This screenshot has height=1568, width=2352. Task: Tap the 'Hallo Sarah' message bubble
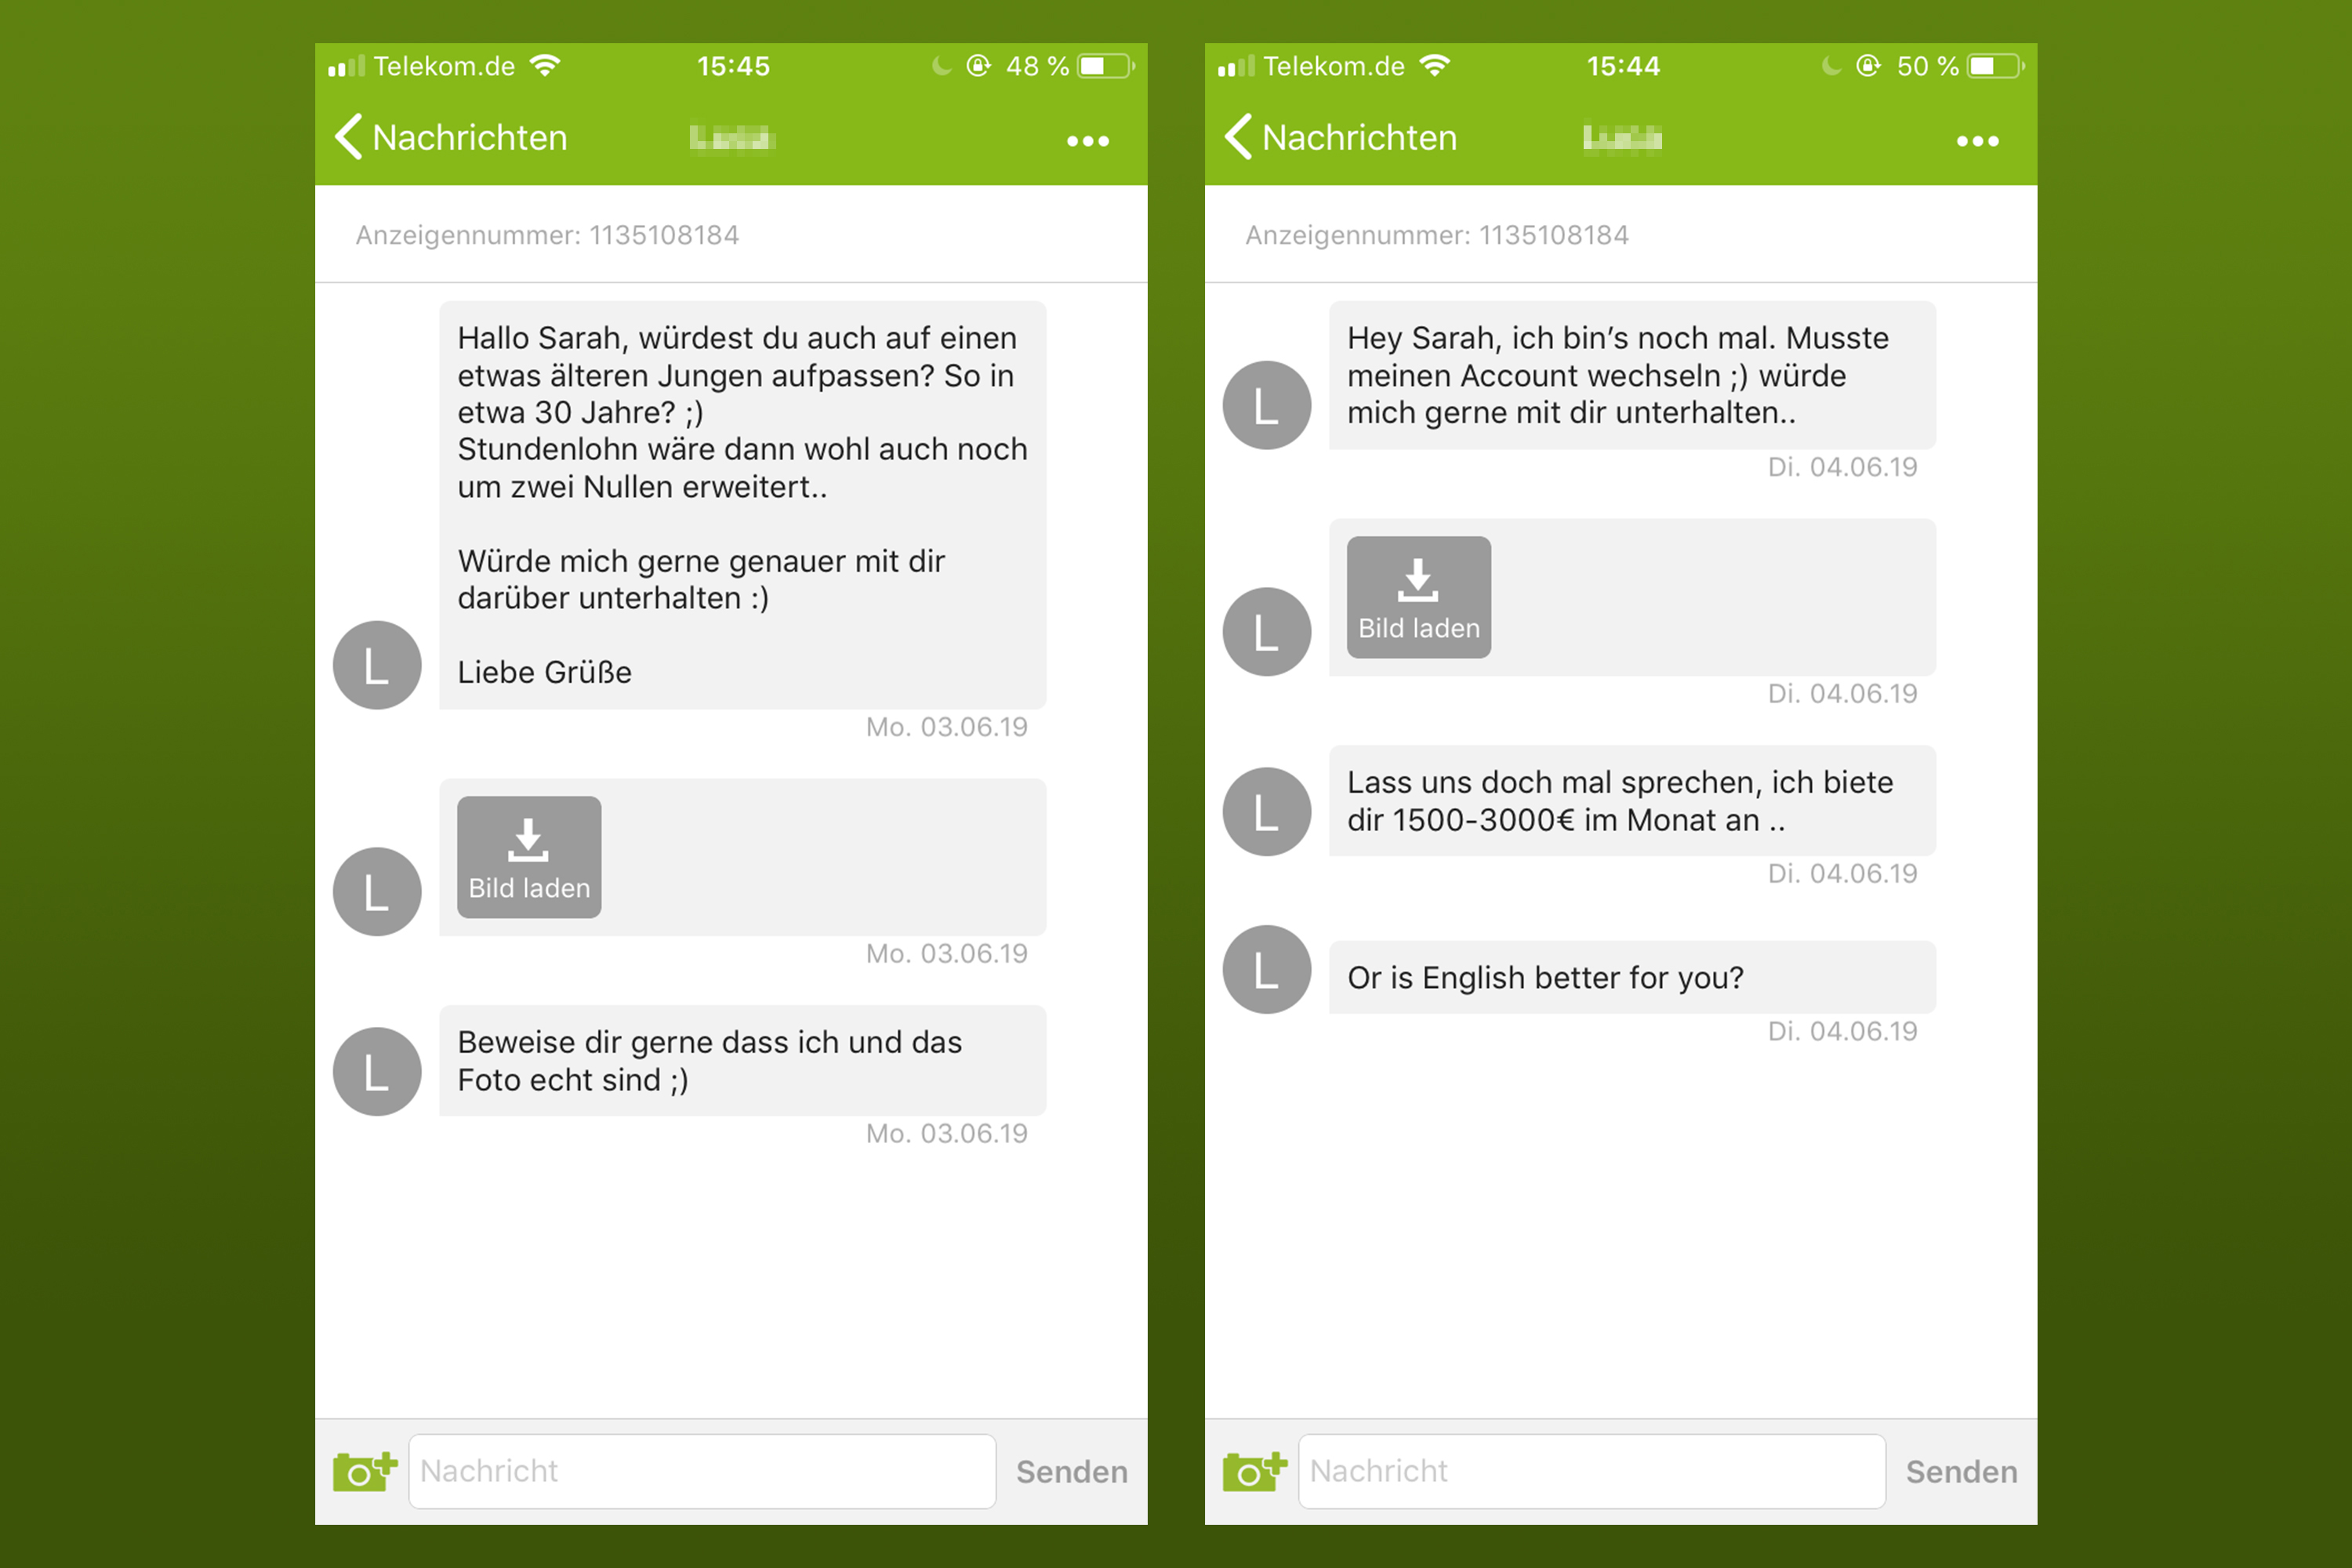pyautogui.click(x=742, y=505)
